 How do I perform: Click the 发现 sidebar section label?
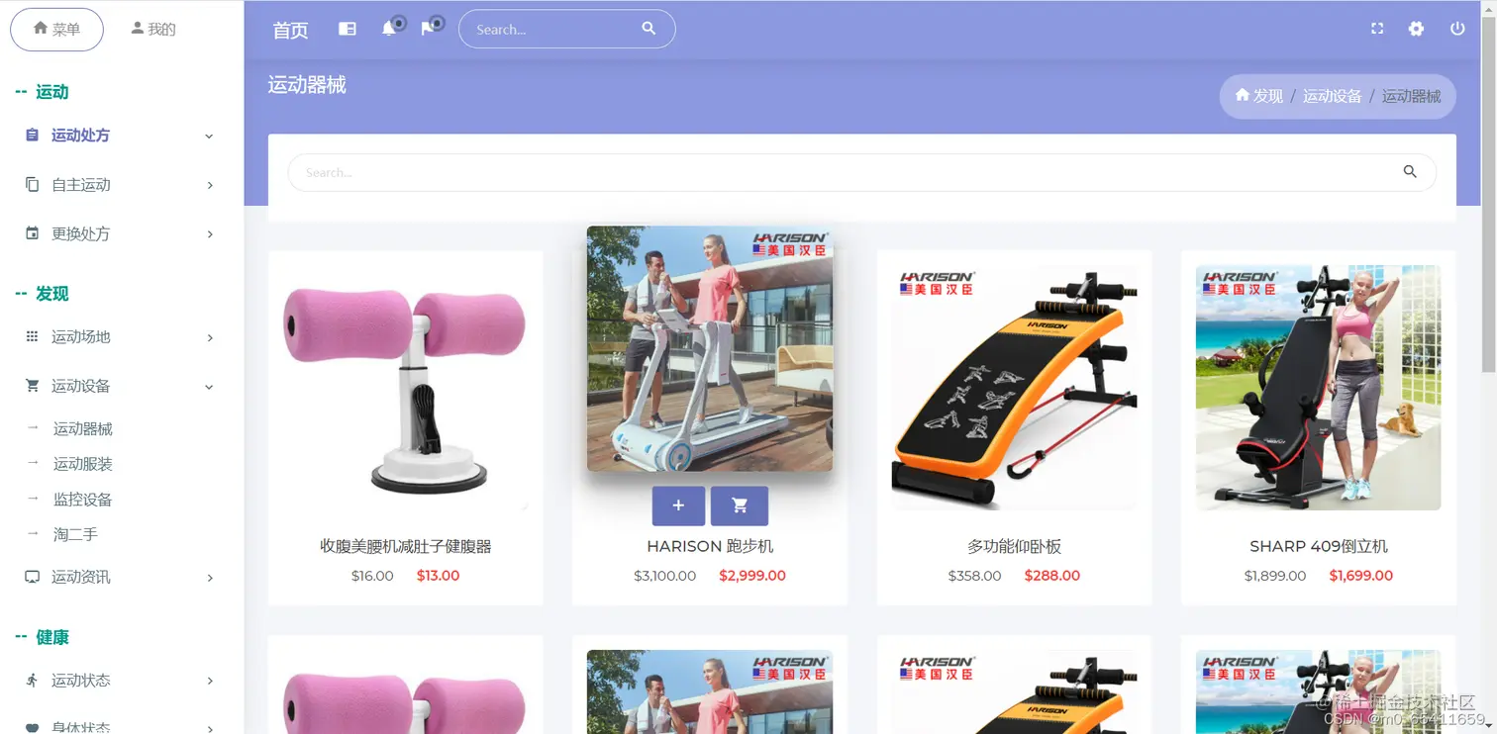pos(52,294)
